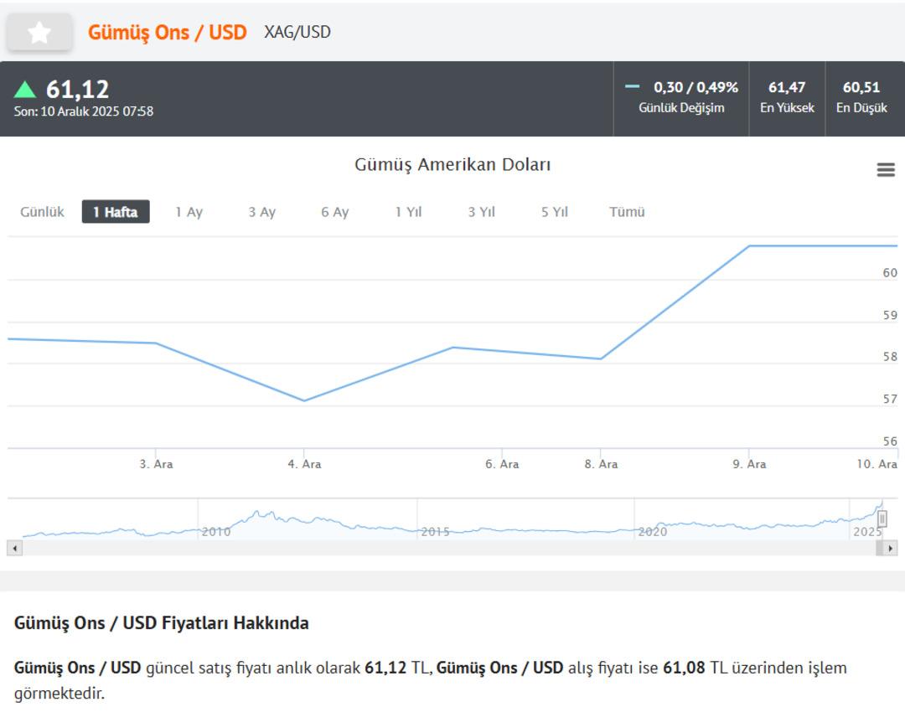Screen dimensions: 905x712
Task: Click the green up-arrow price indicator
Action: point(25,89)
